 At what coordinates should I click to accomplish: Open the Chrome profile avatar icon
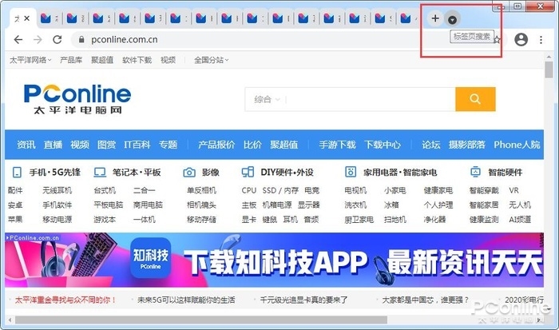point(521,39)
